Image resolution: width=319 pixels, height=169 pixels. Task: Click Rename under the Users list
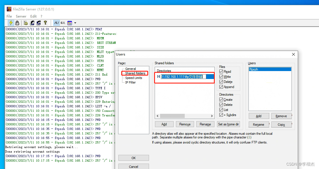259,125
